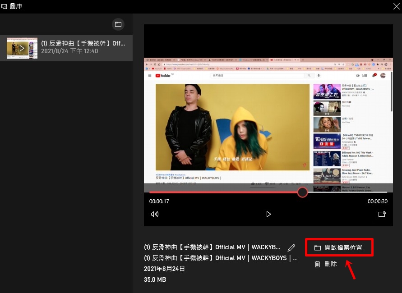Click the 00:00:30 total duration label
Image resolution: width=402 pixels, height=293 pixels.
(377, 201)
